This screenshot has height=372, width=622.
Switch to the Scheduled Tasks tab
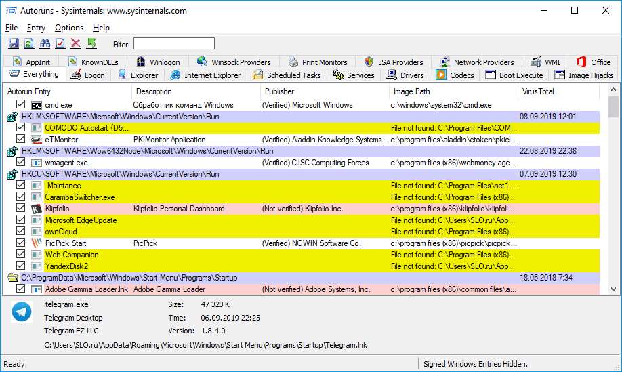pos(287,75)
